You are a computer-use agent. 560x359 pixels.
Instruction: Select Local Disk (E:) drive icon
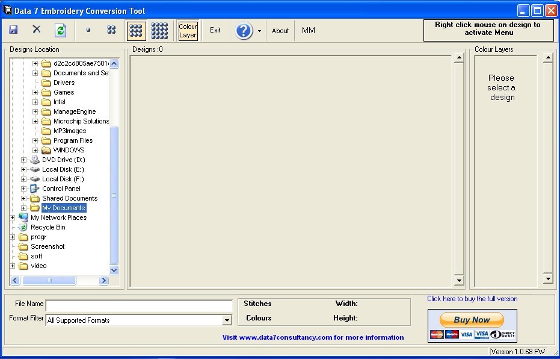pos(35,169)
